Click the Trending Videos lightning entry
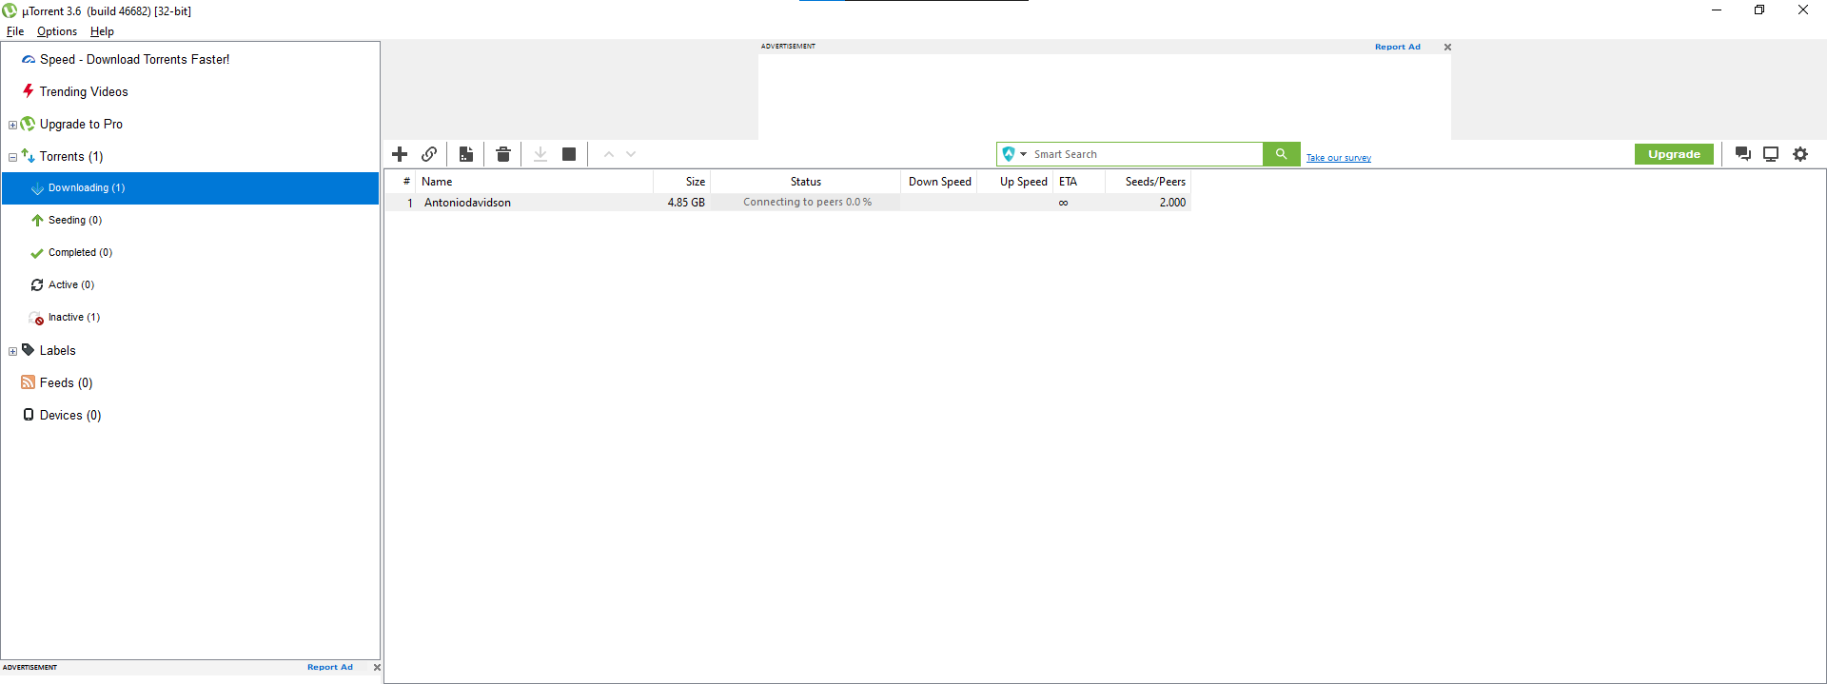The image size is (1827, 684). pyautogui.click(x=84, y=92)
